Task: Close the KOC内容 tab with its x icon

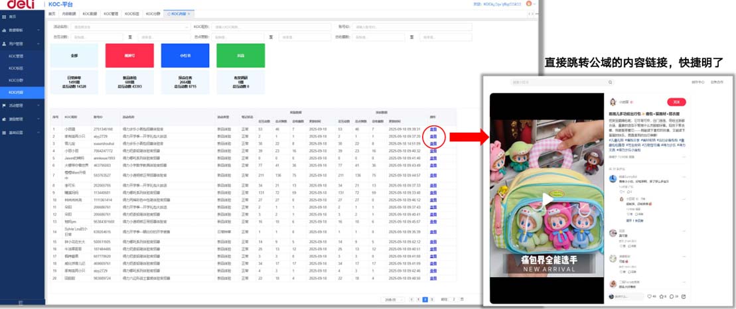Action: pyautogui.click(x=189, y=13)
